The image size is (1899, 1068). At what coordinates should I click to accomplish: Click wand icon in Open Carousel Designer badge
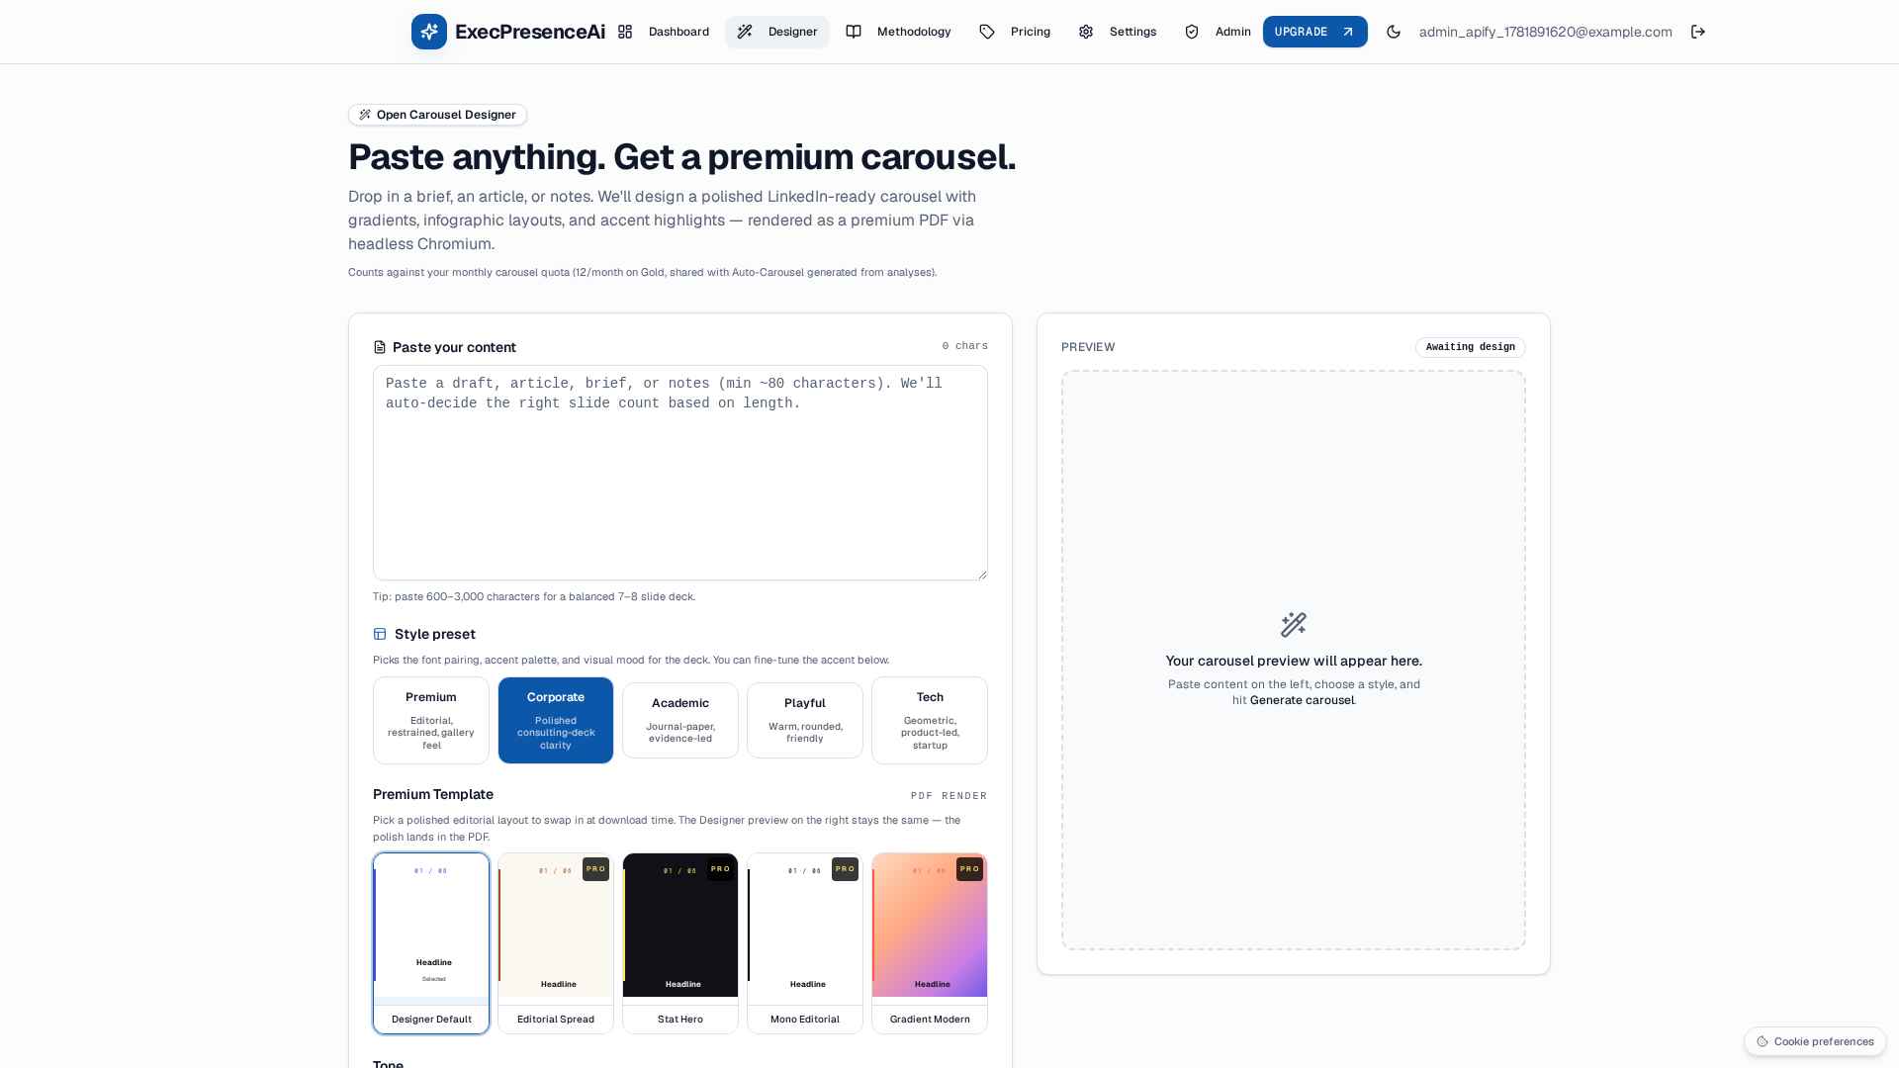tap(365, 115)
